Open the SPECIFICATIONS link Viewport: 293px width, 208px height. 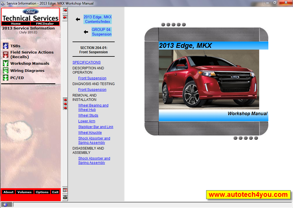point(87,62)
